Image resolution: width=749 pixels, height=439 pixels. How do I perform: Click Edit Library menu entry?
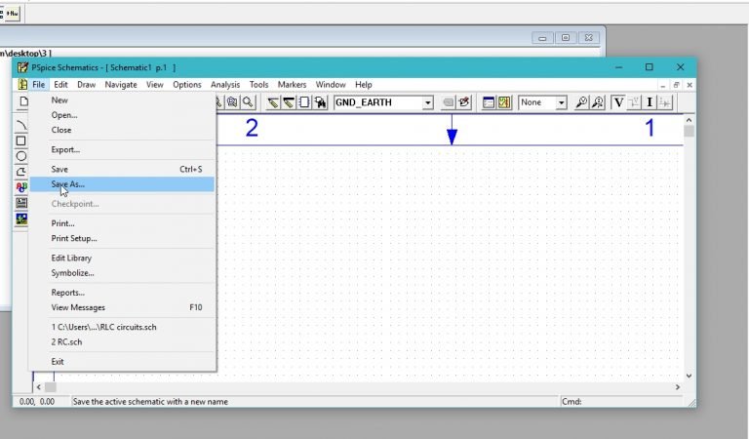pyautogui.click(x=71, y=258)
